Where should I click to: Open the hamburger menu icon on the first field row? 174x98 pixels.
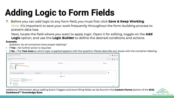(117, 55)
